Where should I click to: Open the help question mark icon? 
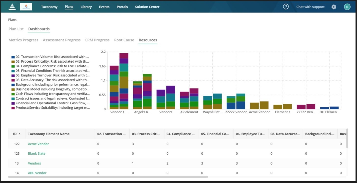pos(286,6)
